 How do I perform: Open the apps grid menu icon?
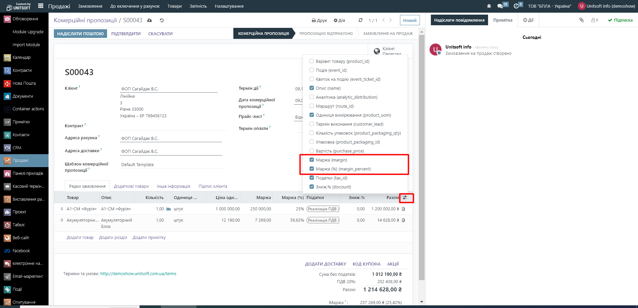point(41,6)
